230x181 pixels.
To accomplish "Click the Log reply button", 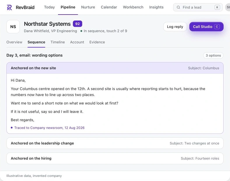I will 175,27.
